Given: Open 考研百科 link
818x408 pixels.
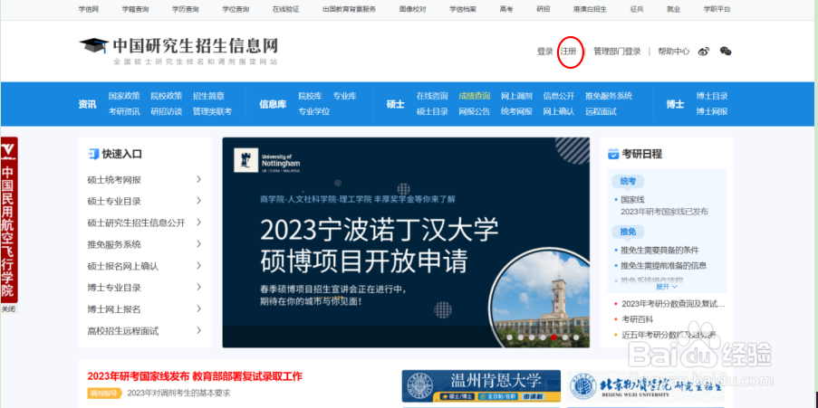Looking at the screenshot, I should 638,319.
